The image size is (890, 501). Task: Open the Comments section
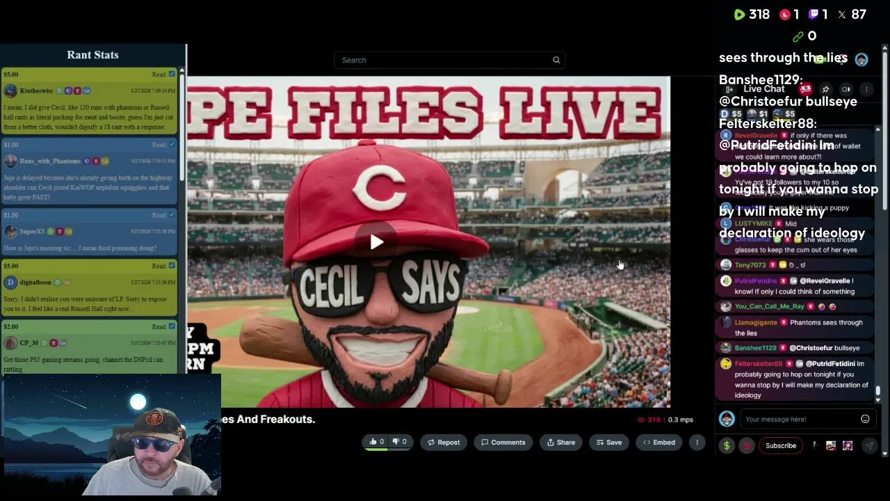[503, 443]
